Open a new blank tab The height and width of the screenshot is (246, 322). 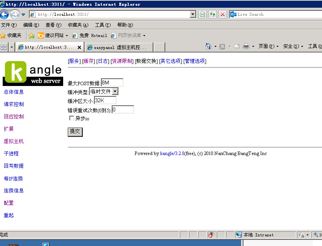pyautogui.click(x=159, y=47)
